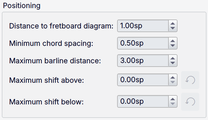Decrease Minimum chord spacing value
Image resolution: width=208 pixels, height=120 pixels.
point(173,46)
